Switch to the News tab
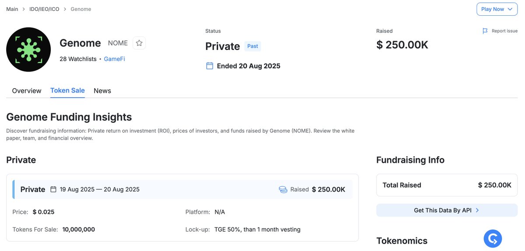Screen dimensions: 525x251 [x=102, y=91]
